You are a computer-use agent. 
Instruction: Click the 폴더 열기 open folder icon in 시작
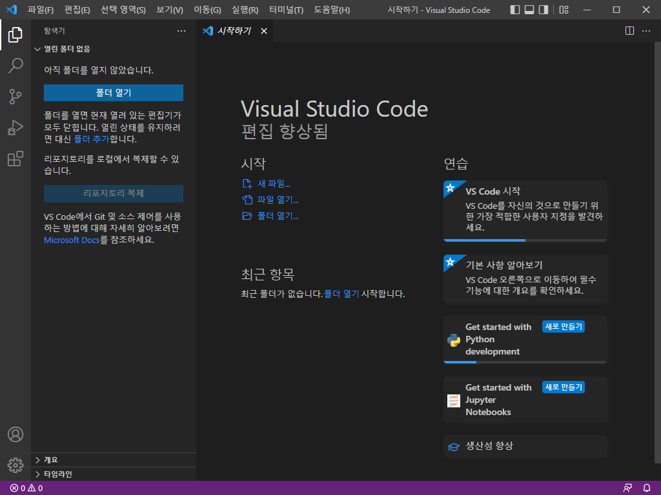click(247, 216)
